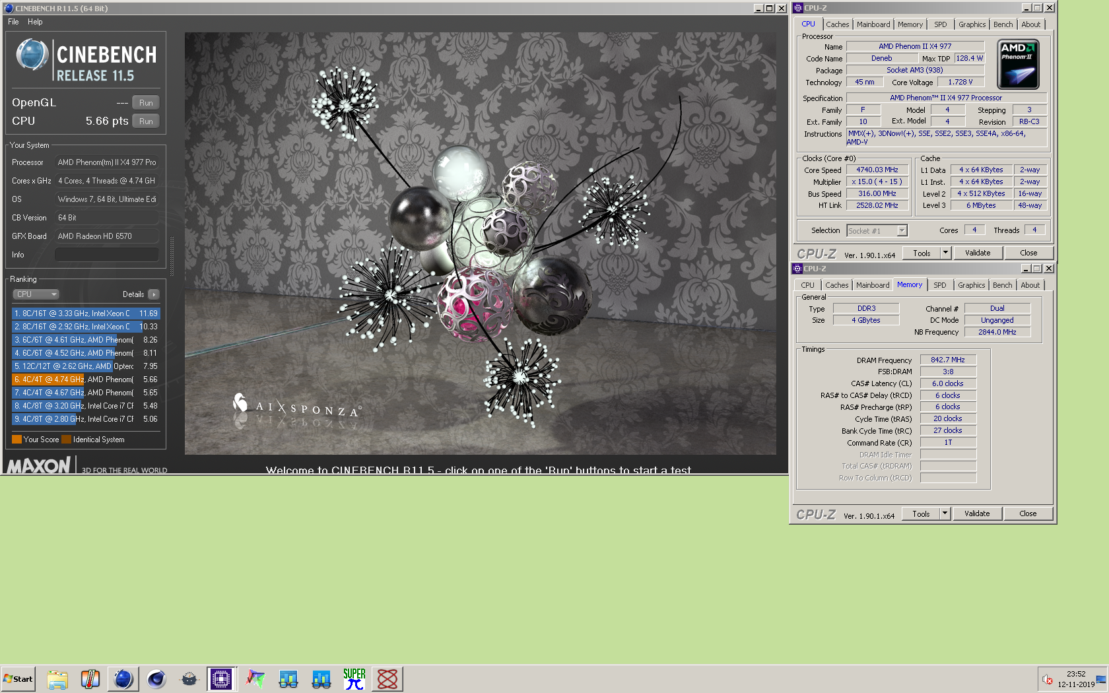Open the Start menu button
The width and height of the screenshot is (1109, 693).
18,678
